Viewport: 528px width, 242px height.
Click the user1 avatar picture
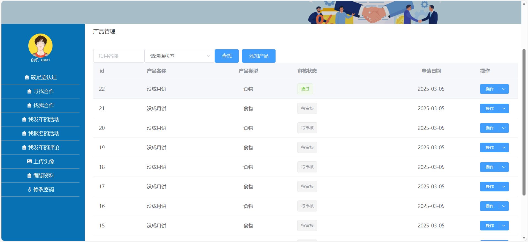(x=40, y=46)
